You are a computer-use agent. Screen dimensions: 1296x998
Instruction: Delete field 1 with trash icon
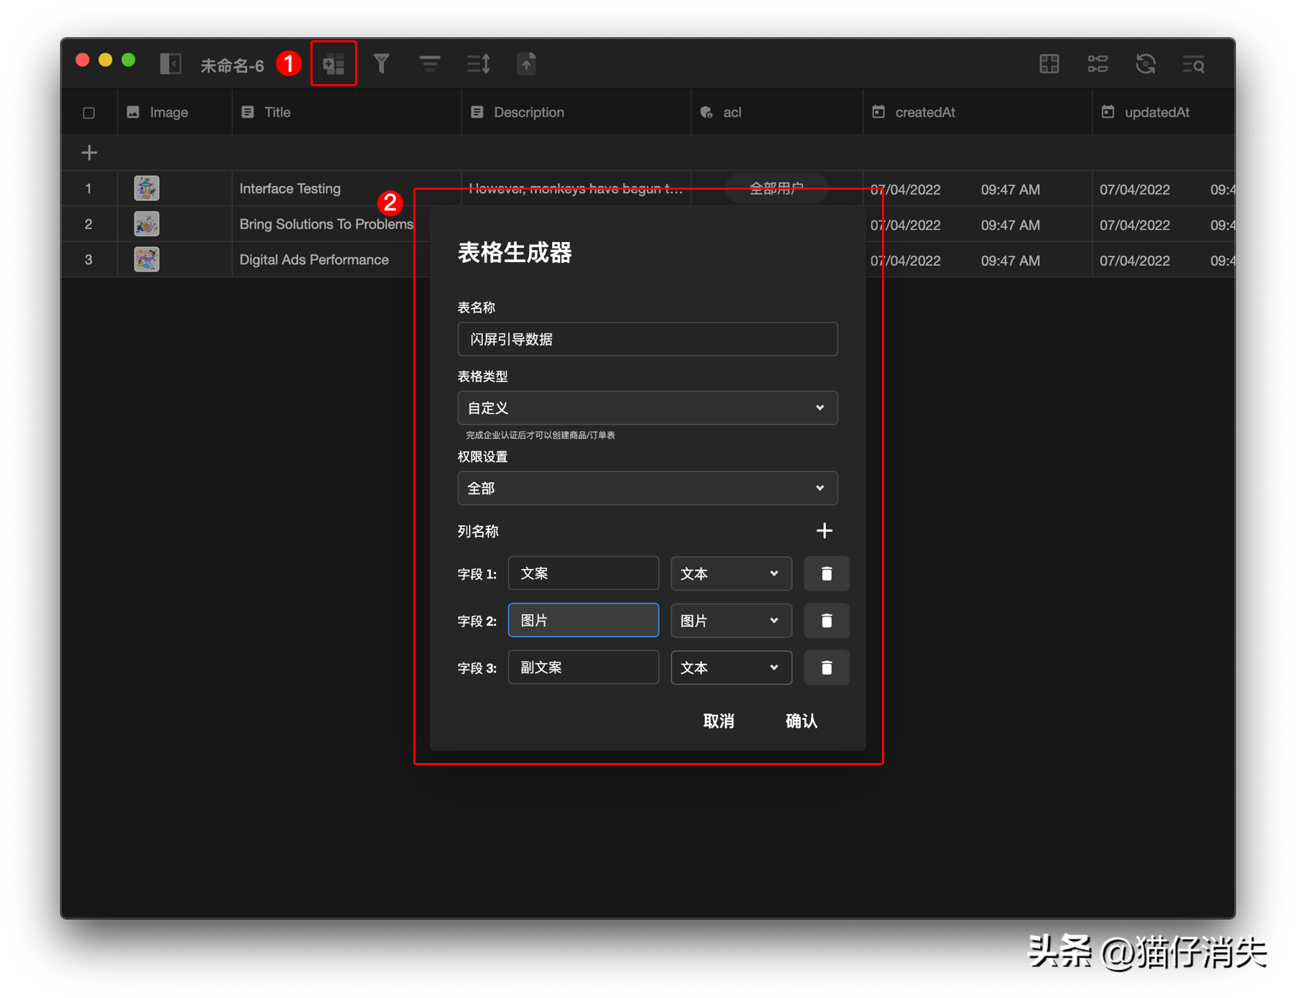click(827, 573)
